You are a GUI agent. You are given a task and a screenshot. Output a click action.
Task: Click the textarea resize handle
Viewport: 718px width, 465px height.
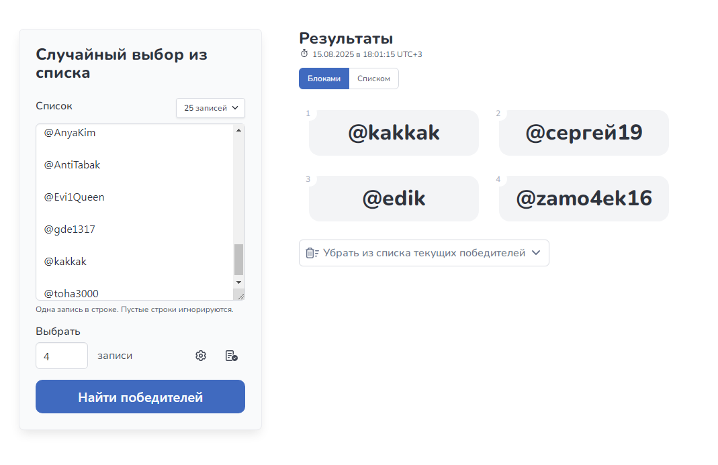click(239, 295)
